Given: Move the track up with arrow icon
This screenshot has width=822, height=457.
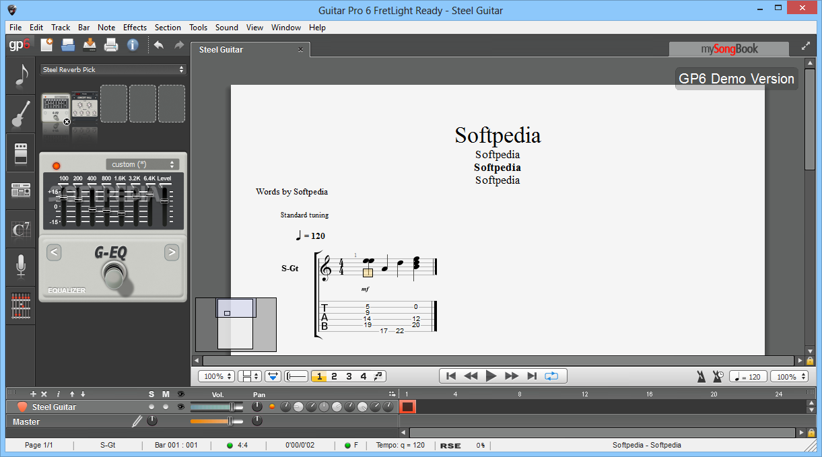Looking at the screenshot, I should 72,394.
